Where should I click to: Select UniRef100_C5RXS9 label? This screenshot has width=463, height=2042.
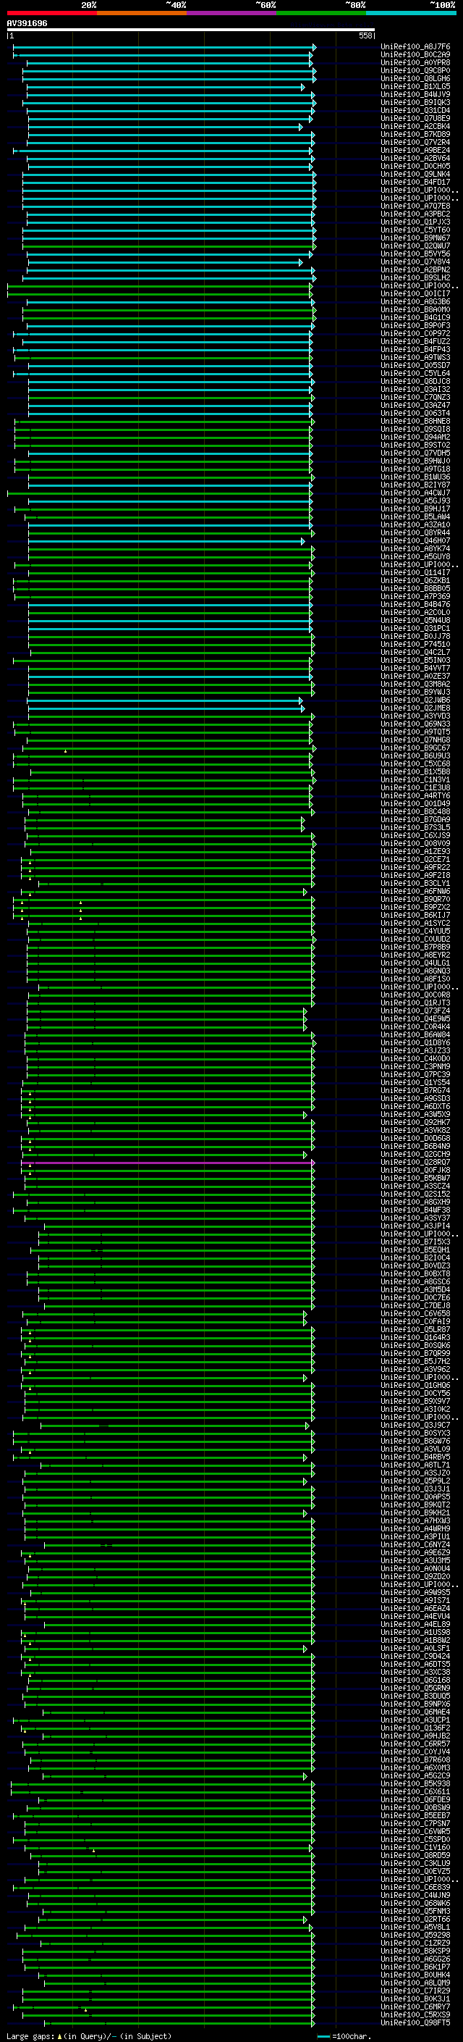click(x=415, y=2014)
